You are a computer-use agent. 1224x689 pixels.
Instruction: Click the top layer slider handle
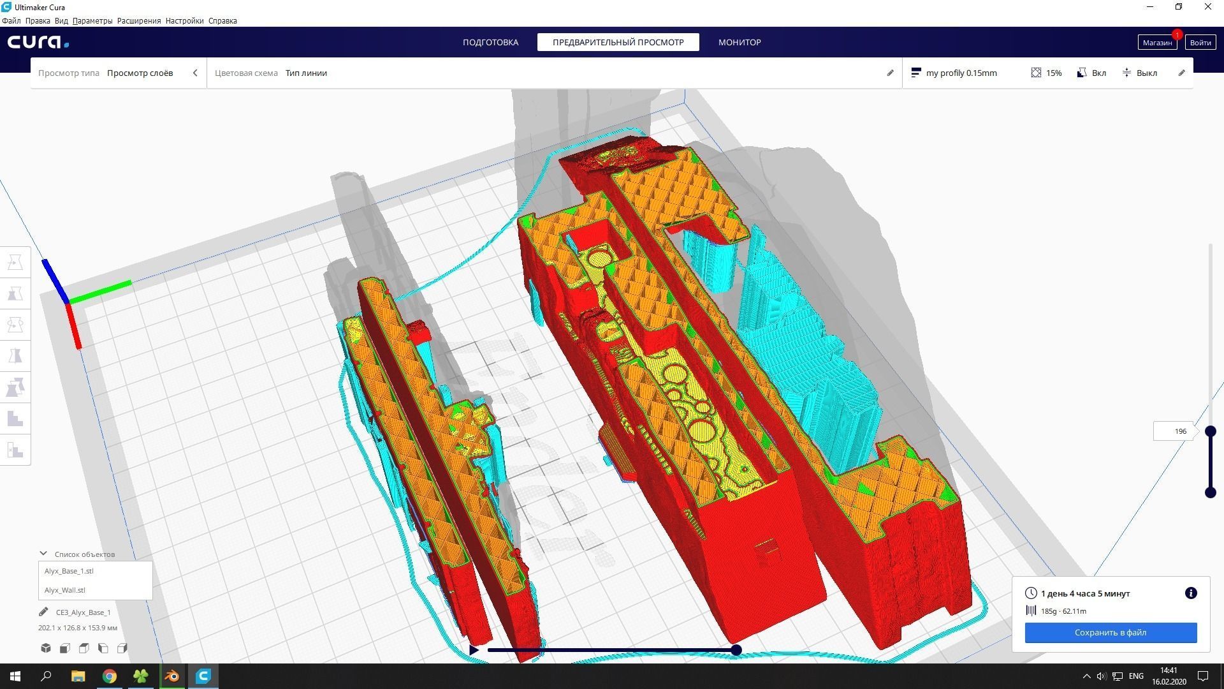(x=1210, y=431)
